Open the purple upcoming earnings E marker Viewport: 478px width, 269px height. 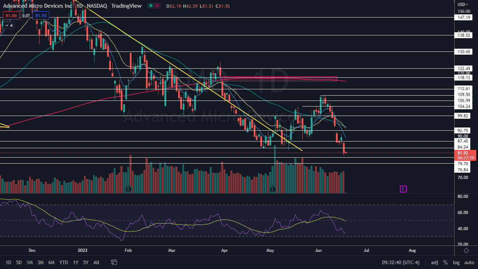pyautogui.click(x=403, y=189)
